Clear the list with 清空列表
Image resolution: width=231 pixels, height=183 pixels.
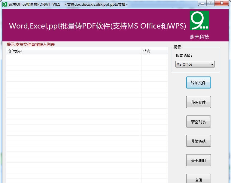pyautogui.click(x=199, y=121)
